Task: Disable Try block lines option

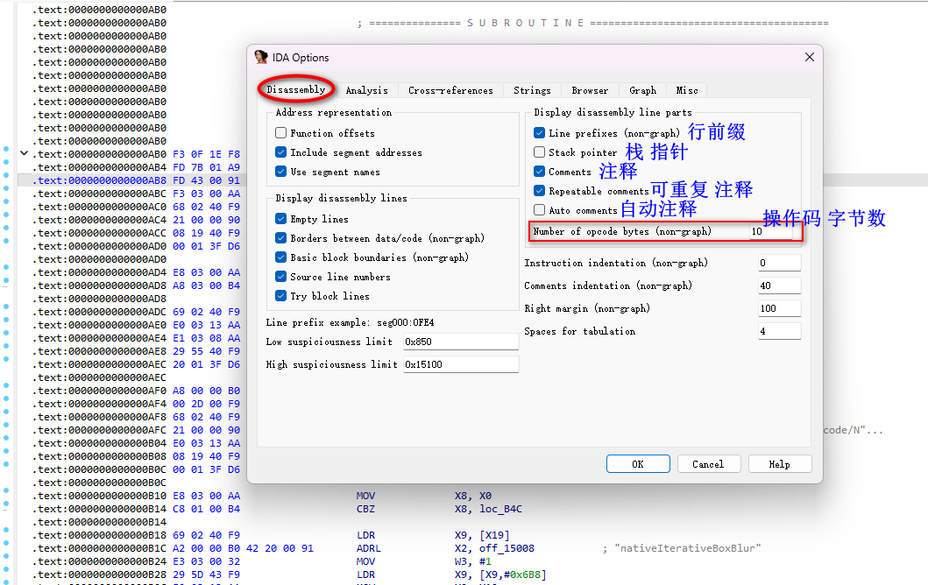Action: [280, 296]
